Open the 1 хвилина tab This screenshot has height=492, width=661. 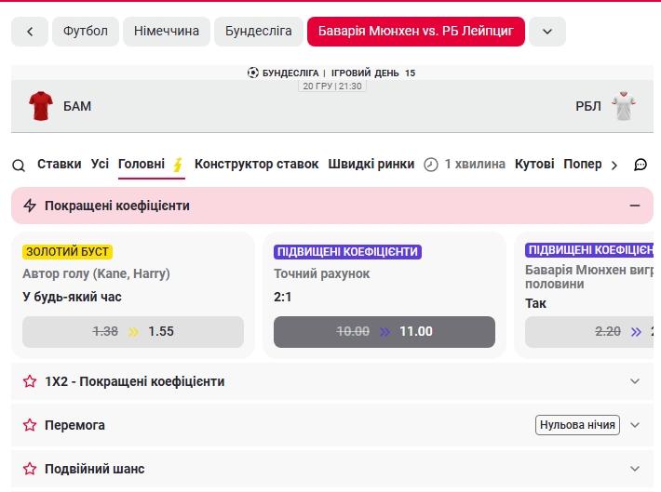[475, 164]
